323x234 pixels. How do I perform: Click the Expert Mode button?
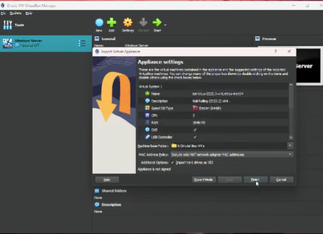(203, 179)
